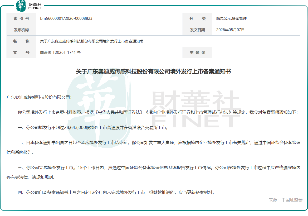Click the 发布机构 label cell
308x216 pixels.
[x=21, y=30]
